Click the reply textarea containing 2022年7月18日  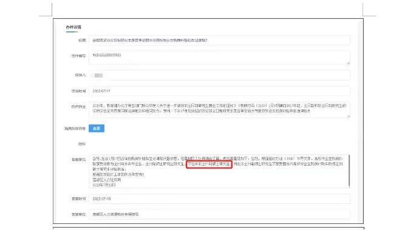click(x=219, y=171)
